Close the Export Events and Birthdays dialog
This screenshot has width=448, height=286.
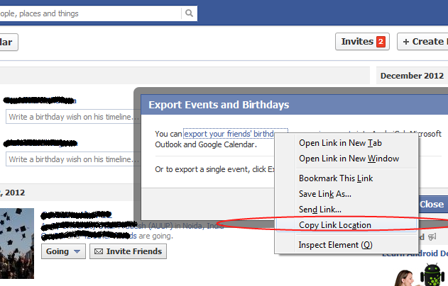[431, 204]
